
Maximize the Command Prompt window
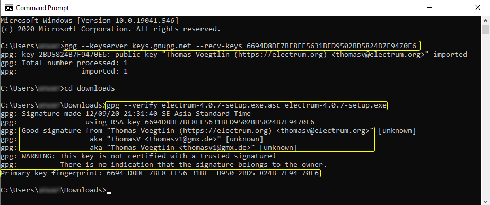[453, 8]
